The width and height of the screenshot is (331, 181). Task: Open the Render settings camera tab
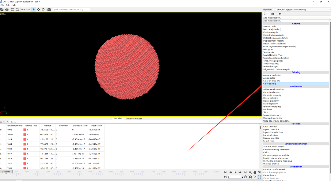pos(273,14)
